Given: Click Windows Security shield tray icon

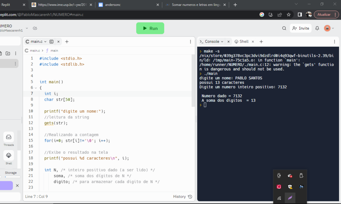Looking at the screenshot, I should [x=290, y=187].
